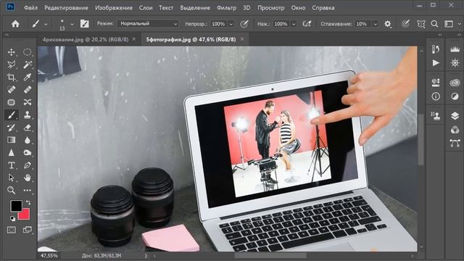Select the Type tool
The width and height of the screenshot is (464, 261).
point(12,165)
